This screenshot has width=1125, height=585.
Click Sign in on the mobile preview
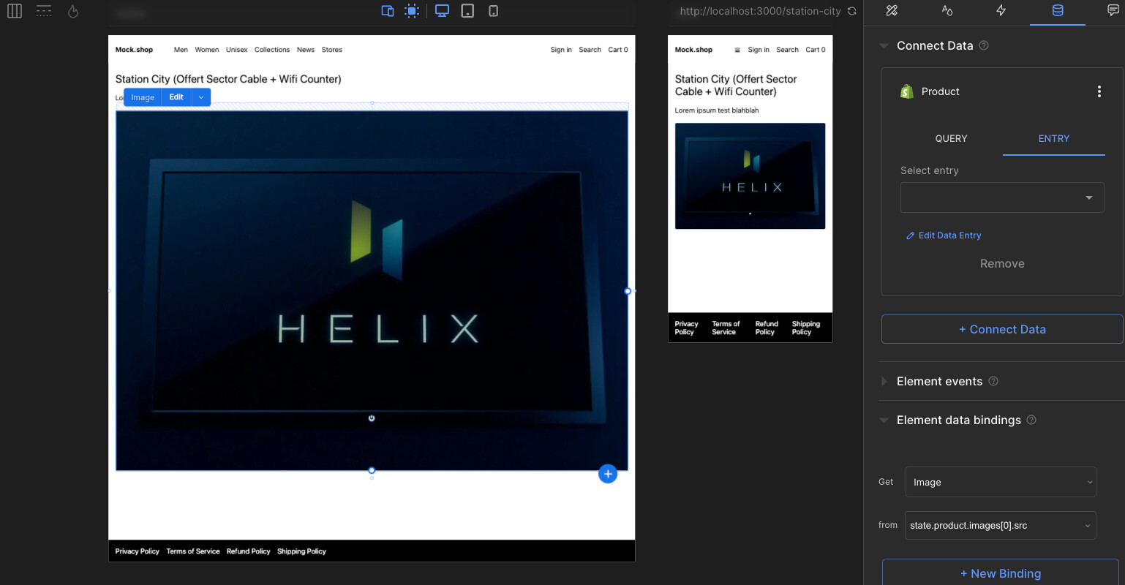[x=759, y=50]
